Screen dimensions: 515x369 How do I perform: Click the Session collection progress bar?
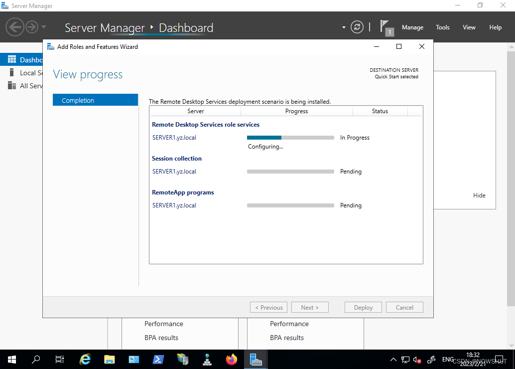(x=290, y=172)
